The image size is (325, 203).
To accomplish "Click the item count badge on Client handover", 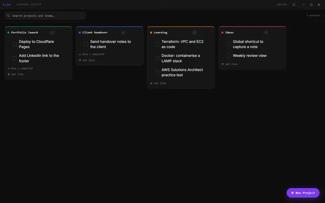I will (x=123, y=32).
